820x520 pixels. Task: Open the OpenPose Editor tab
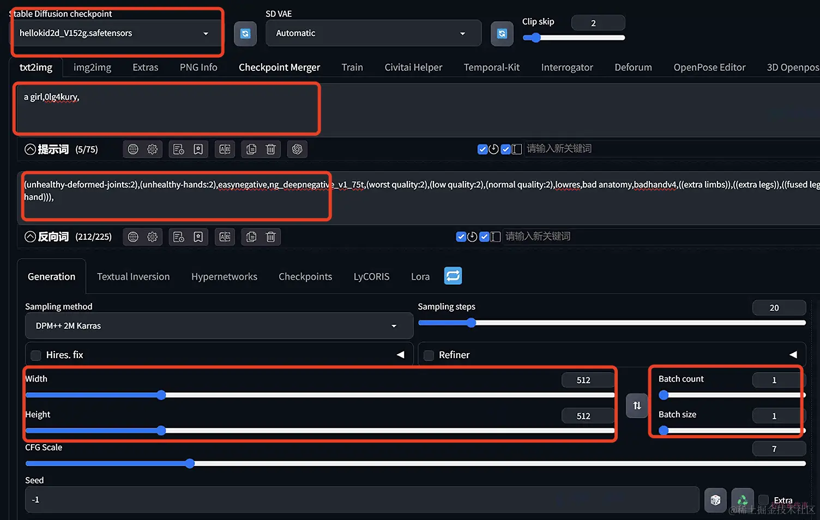click(x=709, y=68)
